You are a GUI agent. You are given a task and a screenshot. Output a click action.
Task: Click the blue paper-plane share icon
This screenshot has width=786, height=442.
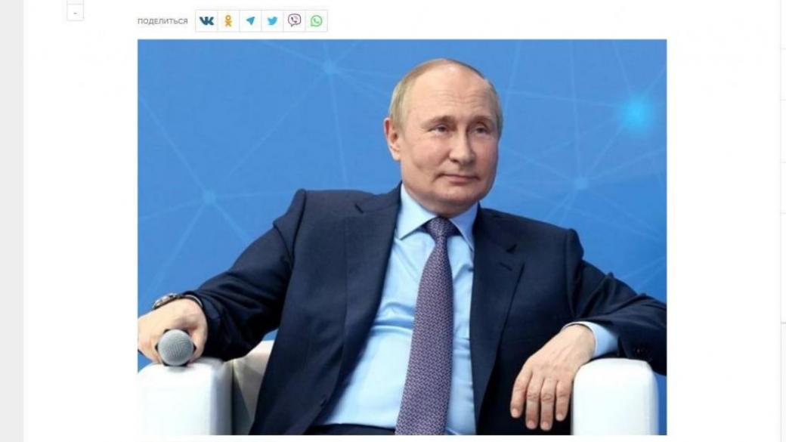251,21
